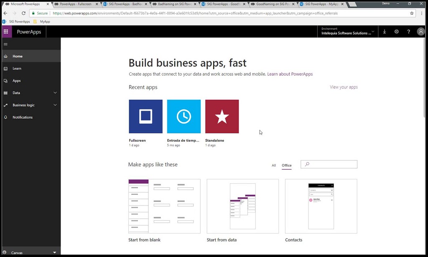Screen dimensions: 428x257
Task: Switch to PowerApps - Fullscreen browser tab
Action: 75,4
